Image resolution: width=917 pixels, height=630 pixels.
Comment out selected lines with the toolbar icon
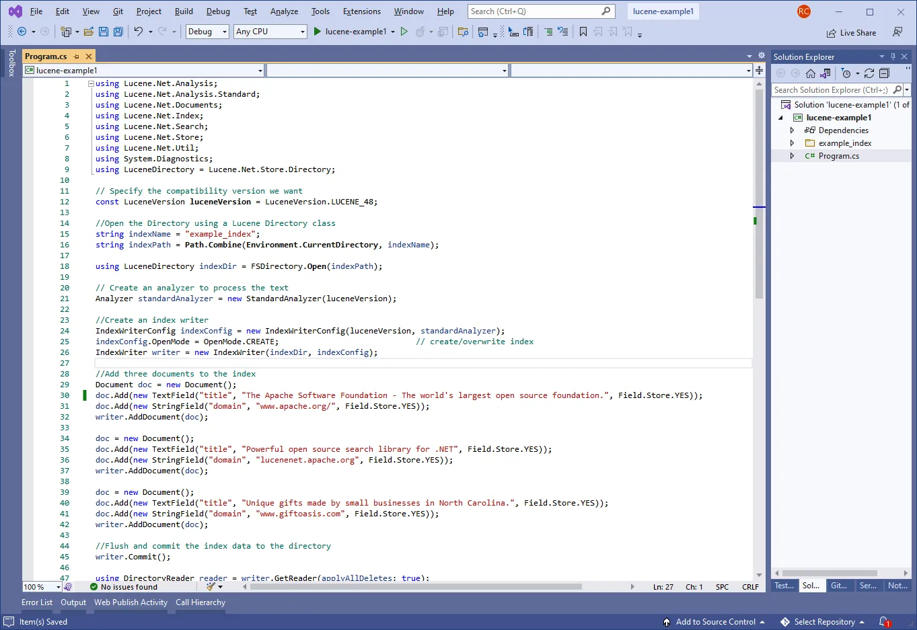coord(548,32)
